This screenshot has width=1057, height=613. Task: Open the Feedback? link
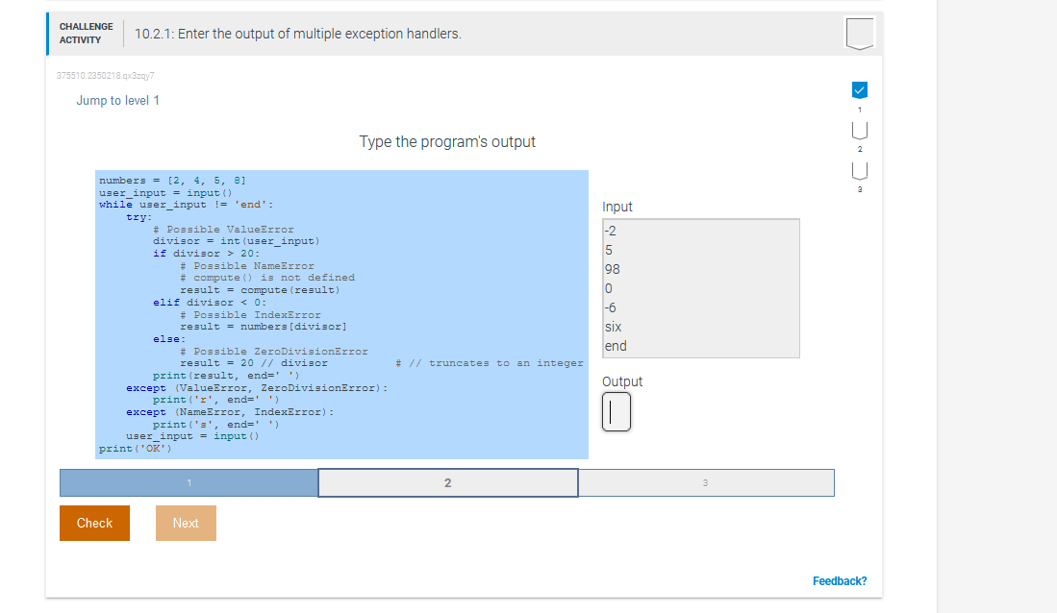pyautogui.click(x=840, y=580)
